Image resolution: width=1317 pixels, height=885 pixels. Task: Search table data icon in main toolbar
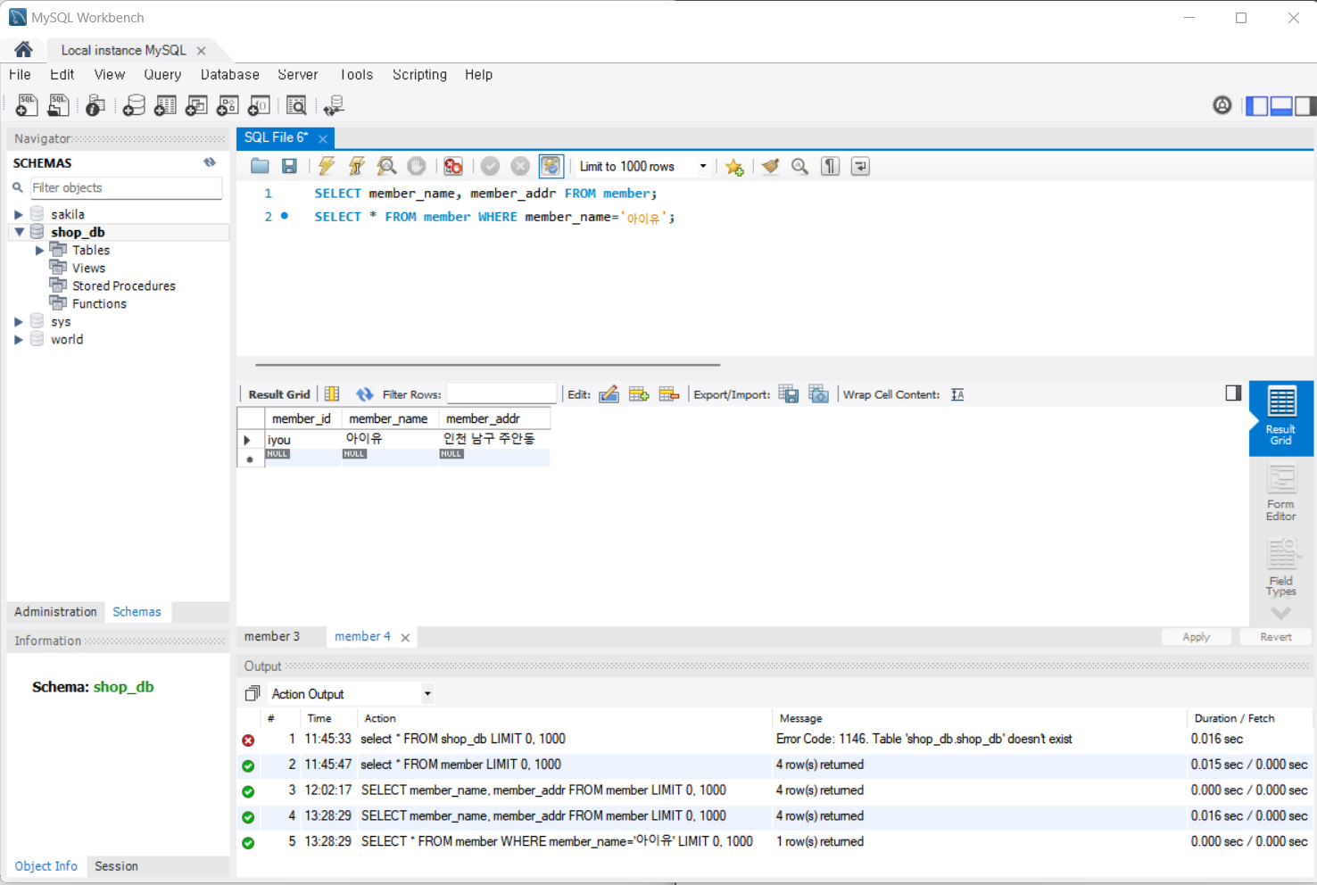(x=296, y=105)
